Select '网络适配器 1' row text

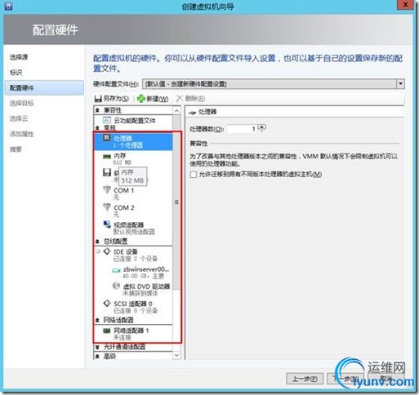click(131, 331)
